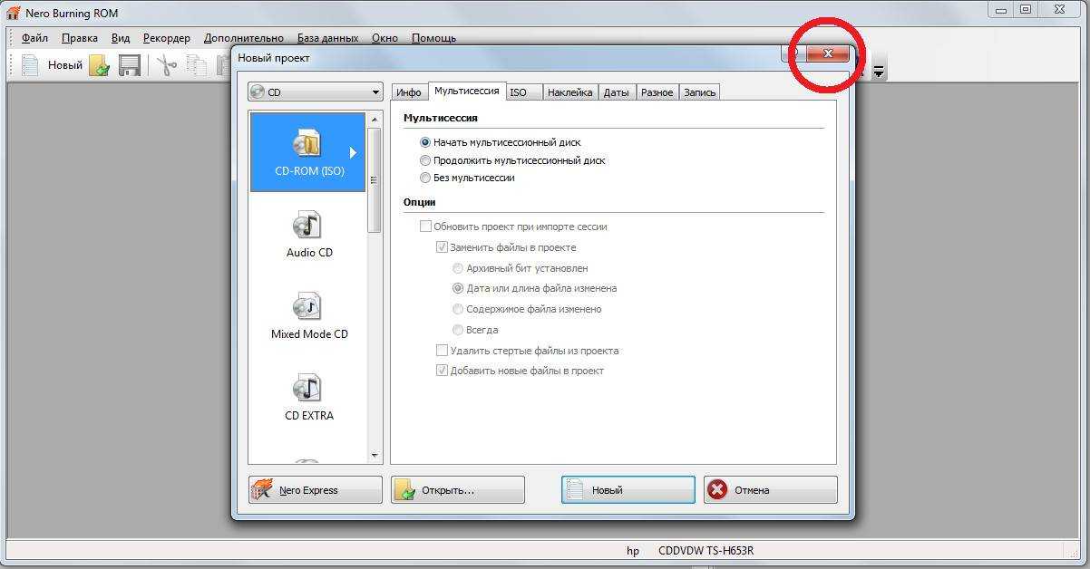
Task: Switch to the Наклейка tab
Action: coord(570,92)
